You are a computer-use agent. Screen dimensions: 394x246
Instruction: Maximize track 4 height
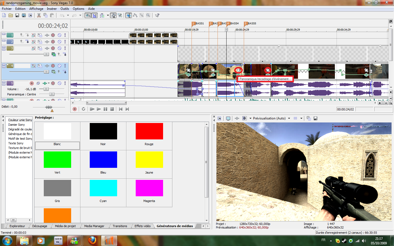click(4, 67)
